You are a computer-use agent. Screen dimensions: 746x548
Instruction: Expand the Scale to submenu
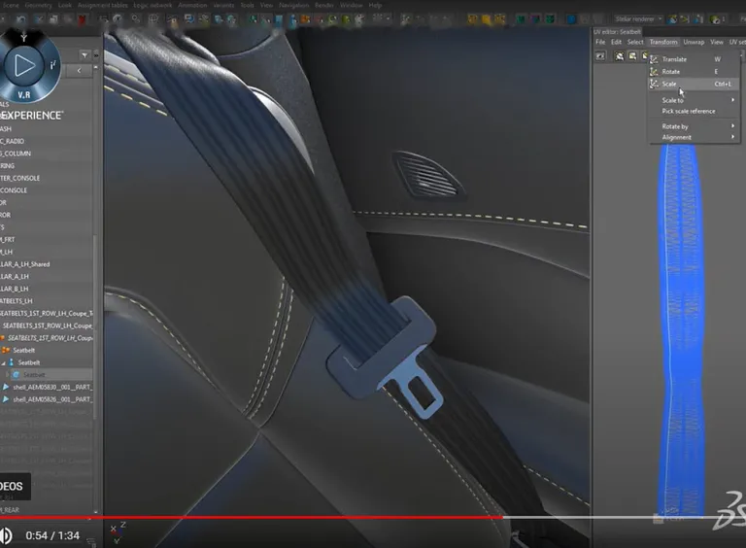695,100
